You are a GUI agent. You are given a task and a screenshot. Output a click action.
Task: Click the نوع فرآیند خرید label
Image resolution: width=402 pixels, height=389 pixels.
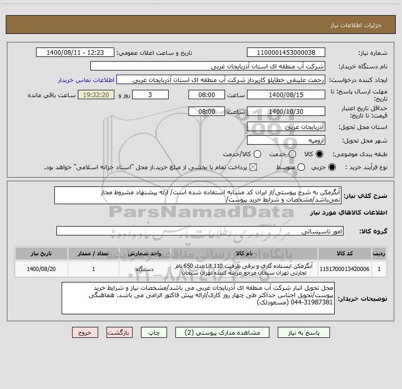point(366,168)
